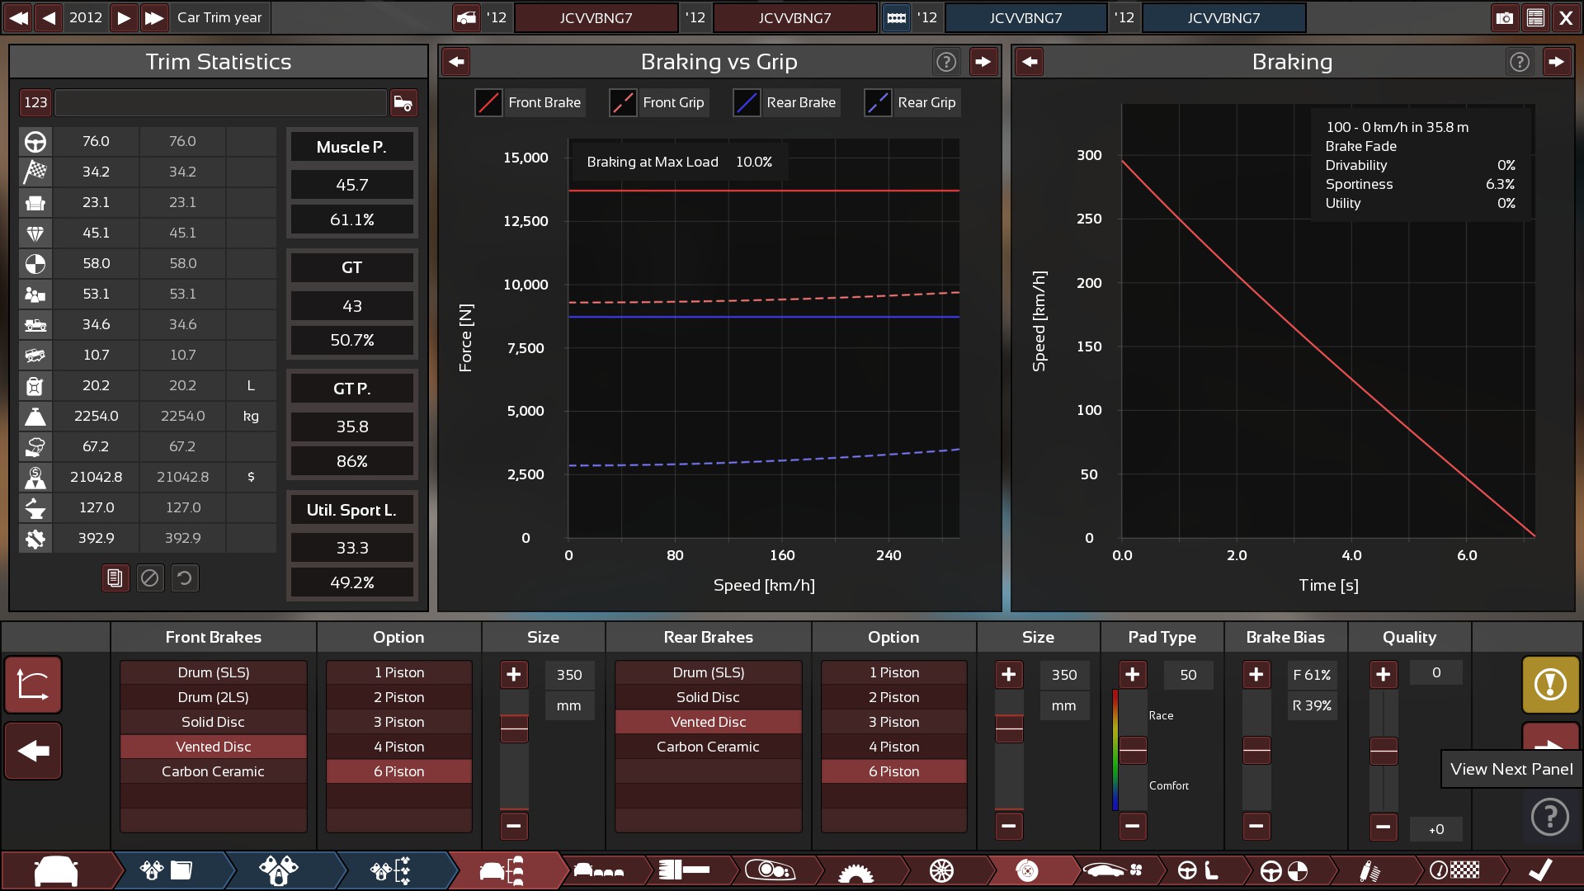This screenshot has height=891, width=1584.
Task: Toggle the 123 numeric stats button
Action: [35, 102]
